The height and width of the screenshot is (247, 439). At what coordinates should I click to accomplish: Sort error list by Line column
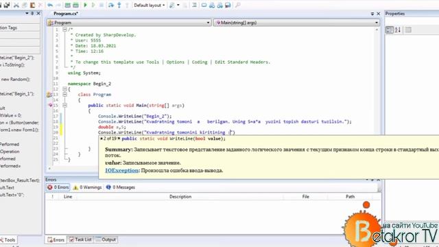(x=68, y=197)
